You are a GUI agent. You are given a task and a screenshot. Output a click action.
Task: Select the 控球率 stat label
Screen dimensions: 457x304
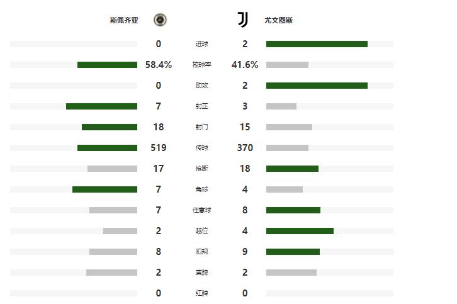pos(201,65)
